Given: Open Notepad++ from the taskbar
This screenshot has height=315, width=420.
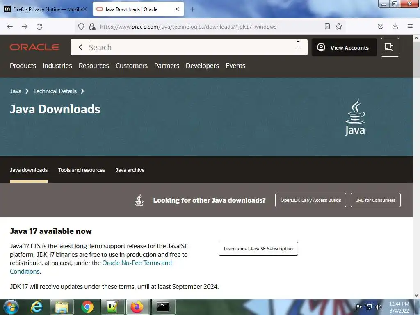Looking at the screenshot, I should (112, 307).
